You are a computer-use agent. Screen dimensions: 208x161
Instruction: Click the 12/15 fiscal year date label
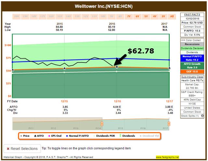pyautogui.click(x=64, y=101)
